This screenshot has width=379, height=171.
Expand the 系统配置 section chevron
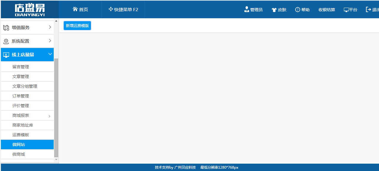[50, 41]
